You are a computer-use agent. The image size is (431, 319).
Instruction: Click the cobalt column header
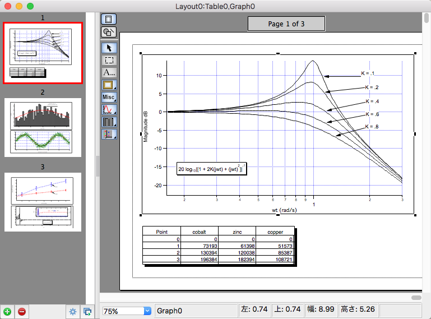(x=199, y=232)
